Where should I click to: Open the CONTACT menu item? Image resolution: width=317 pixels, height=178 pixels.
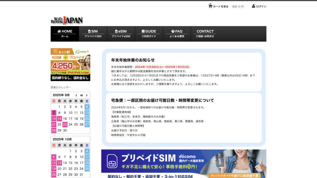205,34
